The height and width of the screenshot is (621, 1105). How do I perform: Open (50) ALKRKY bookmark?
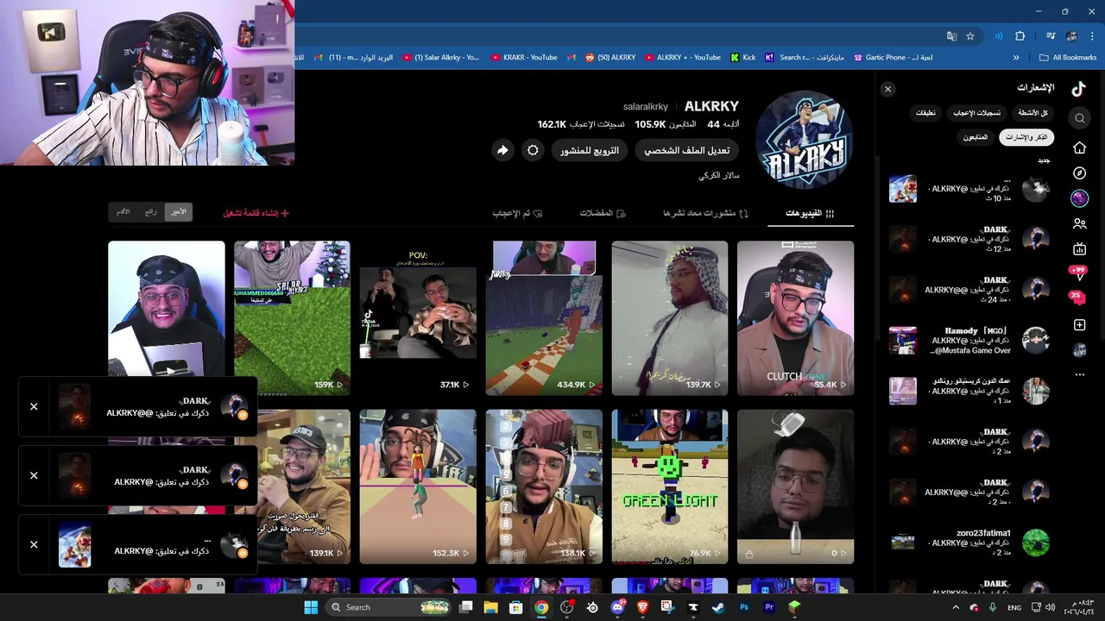click(x=609, y=58)
